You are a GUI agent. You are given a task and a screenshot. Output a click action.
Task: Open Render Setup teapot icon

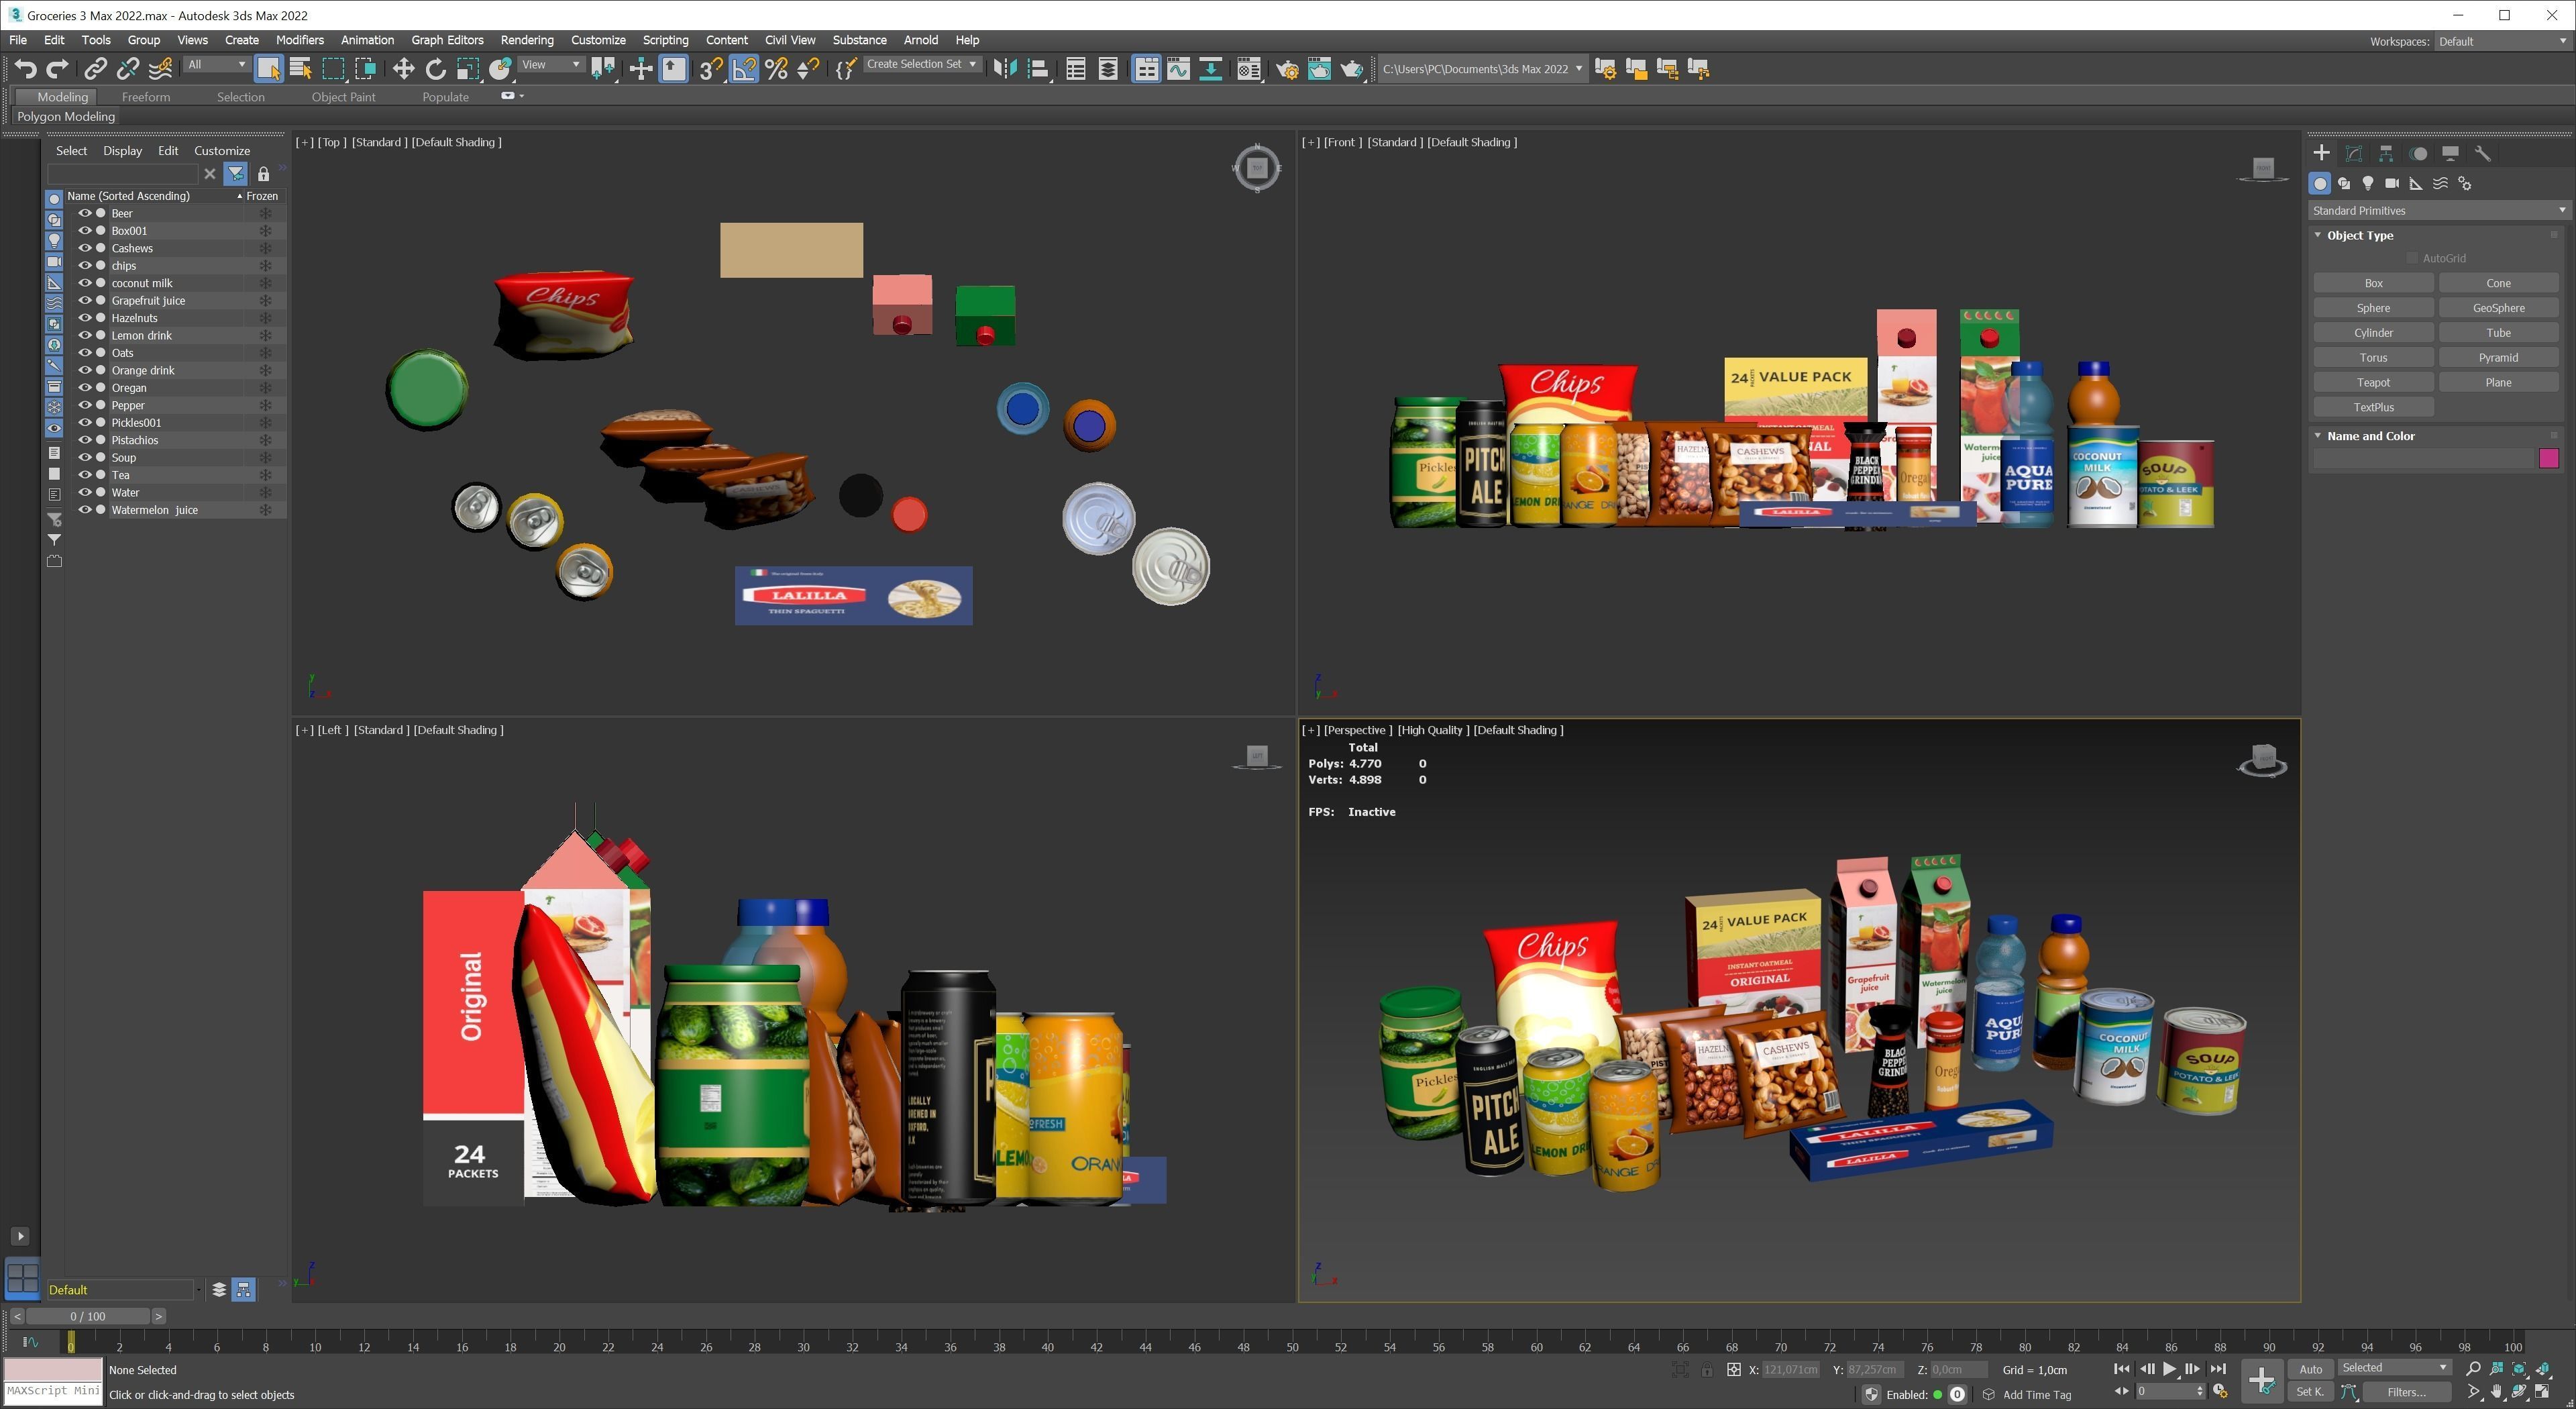[x=1287, y=69]
